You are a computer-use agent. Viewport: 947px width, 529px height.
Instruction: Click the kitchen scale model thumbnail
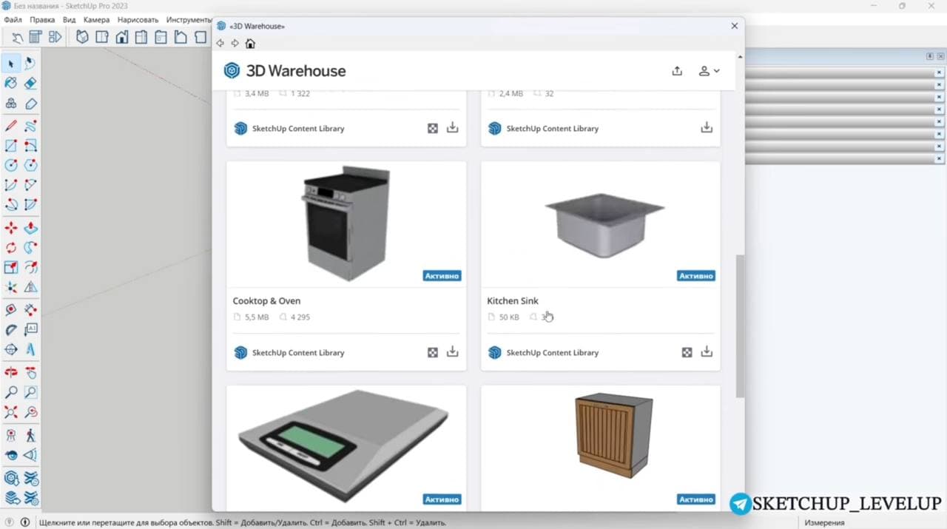[346, 447]
